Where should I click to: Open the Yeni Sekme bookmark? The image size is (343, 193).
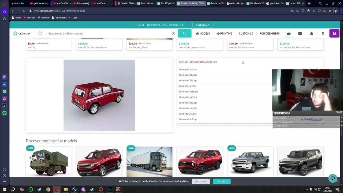pyautogui.click(x=59, y=18)
